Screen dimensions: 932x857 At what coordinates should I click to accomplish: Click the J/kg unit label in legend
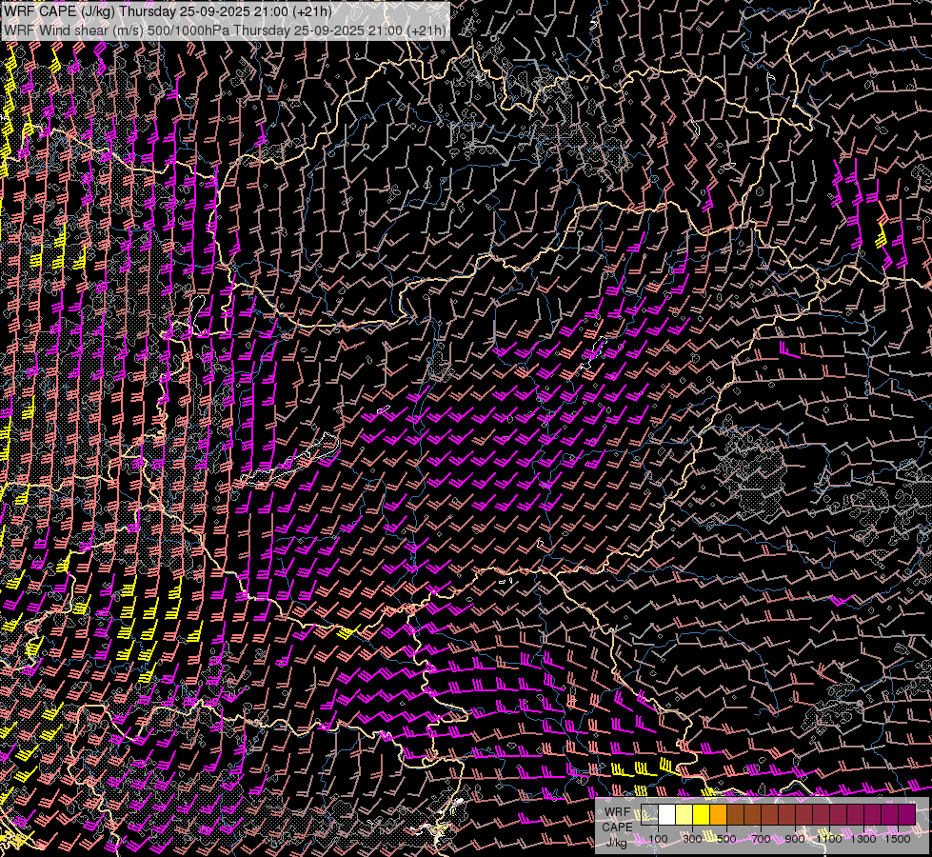[x=616, y=842]
